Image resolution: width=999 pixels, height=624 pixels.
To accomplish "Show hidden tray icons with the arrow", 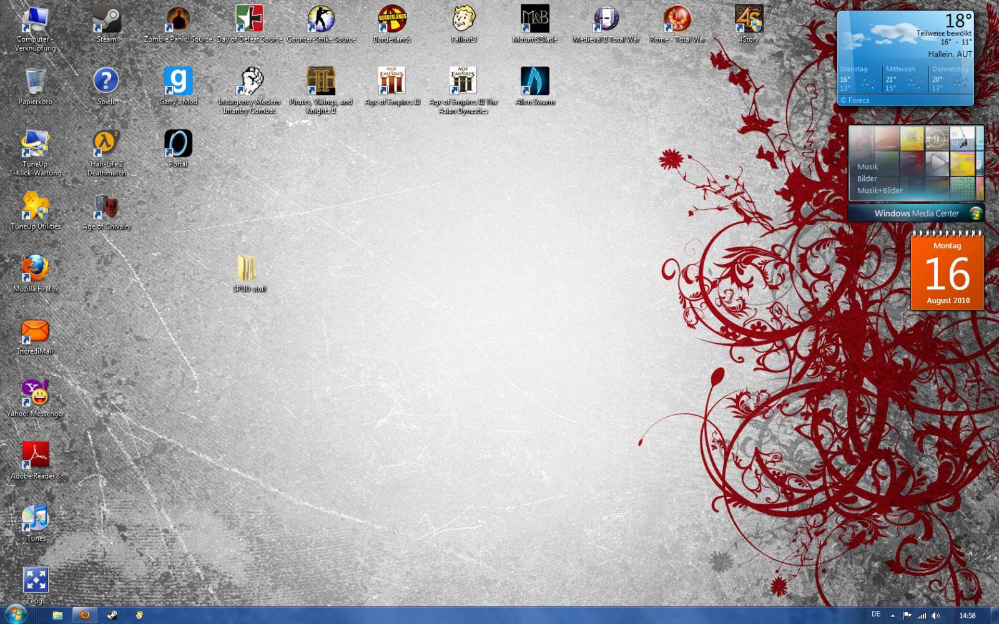I will click(892, 615).
